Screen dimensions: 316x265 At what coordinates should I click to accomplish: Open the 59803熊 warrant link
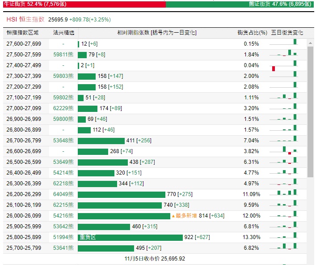pos(63,76)
